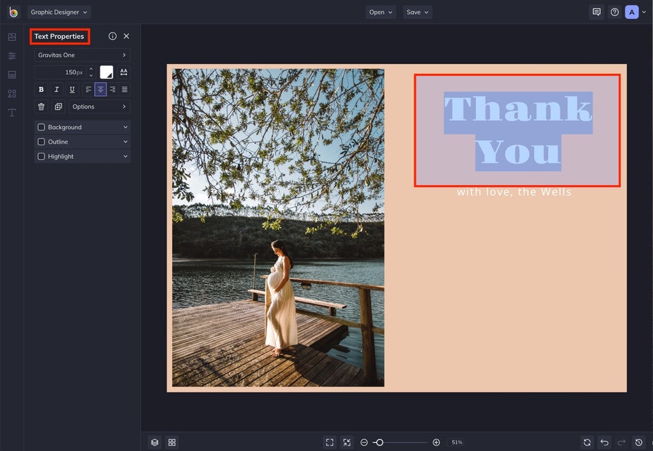The width and height of the screenshot is (653, 451).
Task: Open the Text tool sidebar icon
Action: pos(12,113)
